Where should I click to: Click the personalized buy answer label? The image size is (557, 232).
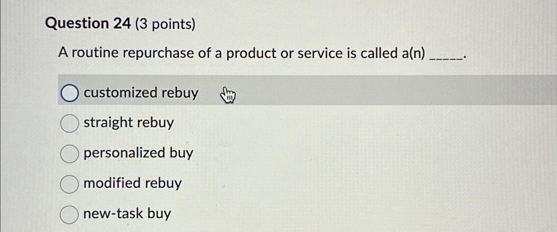[x=138, y=153]
